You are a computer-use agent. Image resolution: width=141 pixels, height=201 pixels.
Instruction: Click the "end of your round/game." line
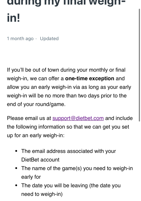pos(36,104)
